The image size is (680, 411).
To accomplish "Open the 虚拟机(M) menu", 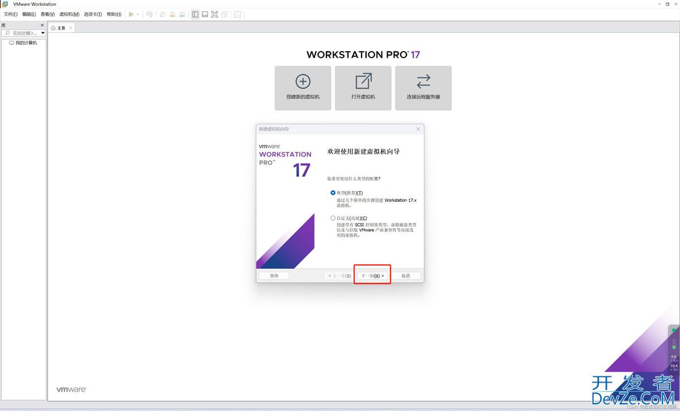I will (69, 14).
